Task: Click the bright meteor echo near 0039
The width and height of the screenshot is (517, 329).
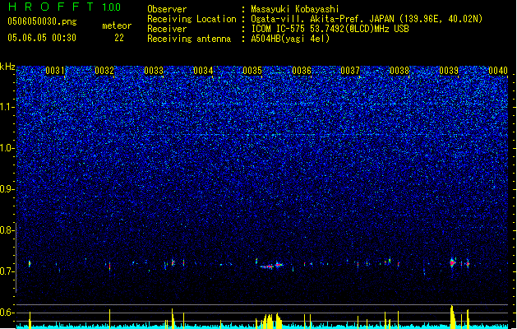Action: tap(452, 262)
